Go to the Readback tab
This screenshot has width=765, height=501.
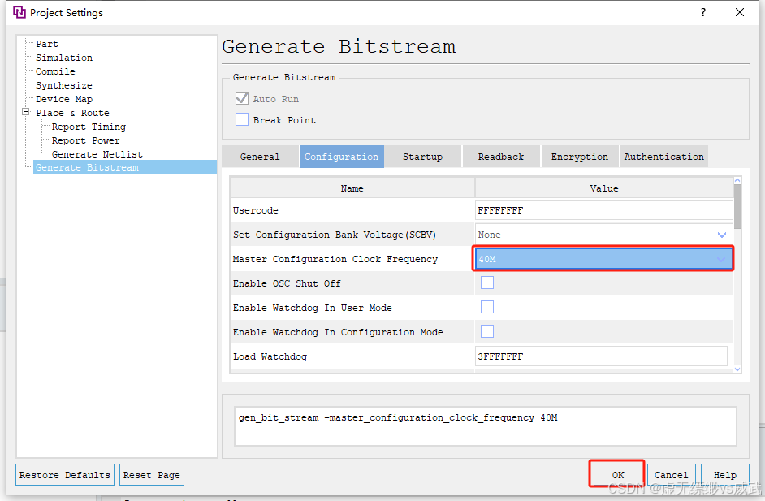pyautogui.click(x=501, y=157)
